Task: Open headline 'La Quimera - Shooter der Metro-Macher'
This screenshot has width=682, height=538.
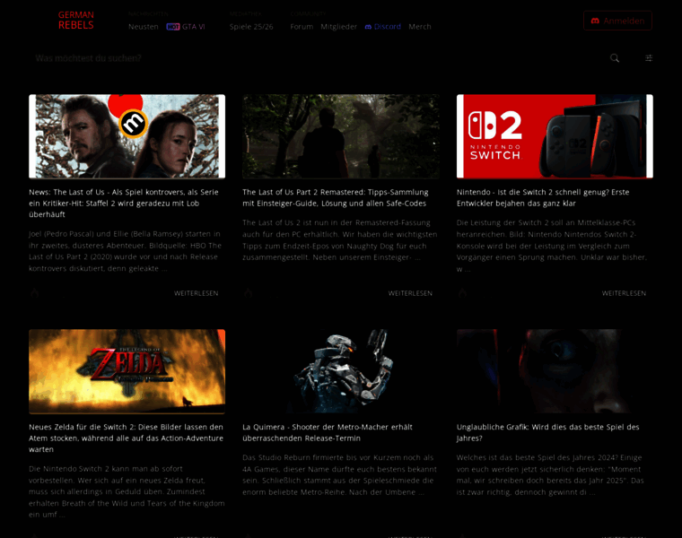Action: (328, 433)
